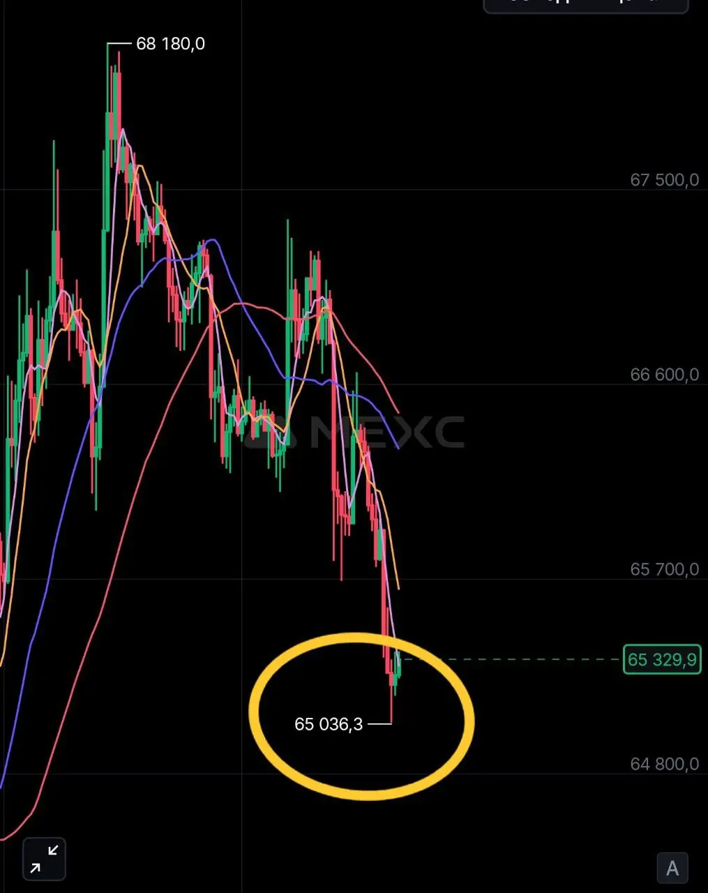Tap the collapse fullscreen arrows icon

coord(45,859)
